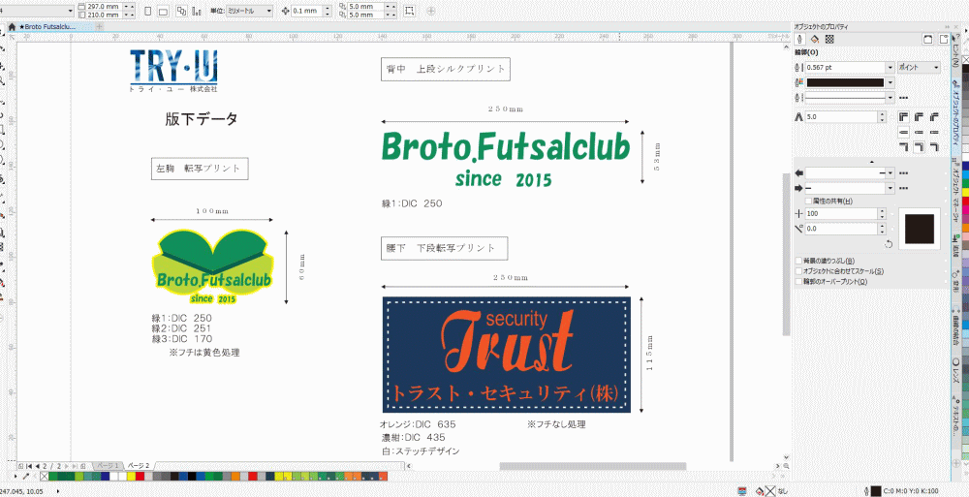969x497 pixels.
Task: Toggle Share attributes checkbox
Action: tap(808, 201)
